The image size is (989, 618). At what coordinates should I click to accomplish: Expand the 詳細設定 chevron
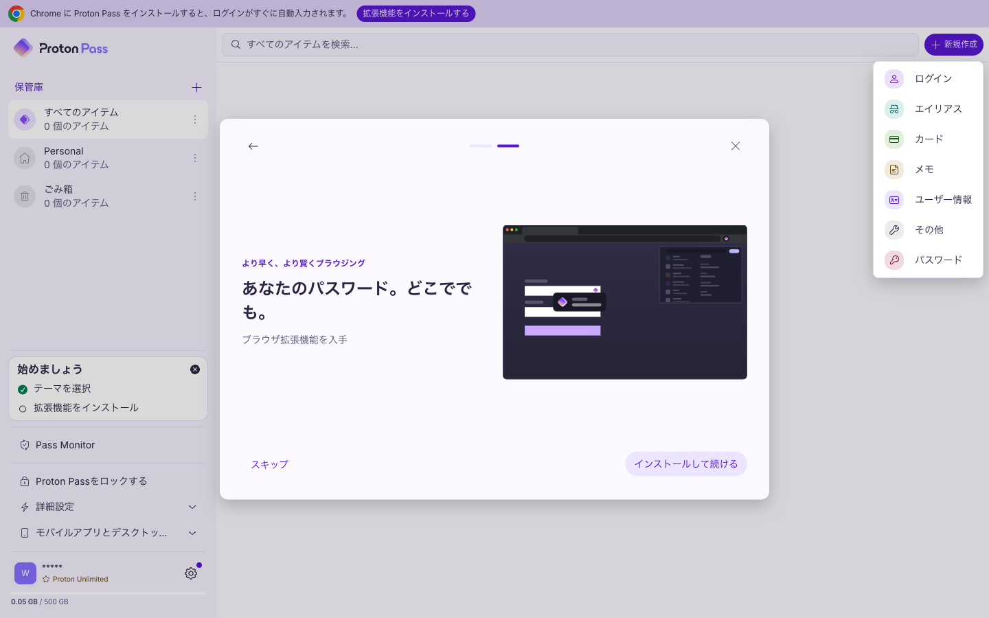(x=192, y=507)
